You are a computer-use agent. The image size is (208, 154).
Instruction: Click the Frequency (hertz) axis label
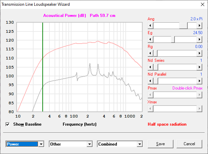(80, 124)
